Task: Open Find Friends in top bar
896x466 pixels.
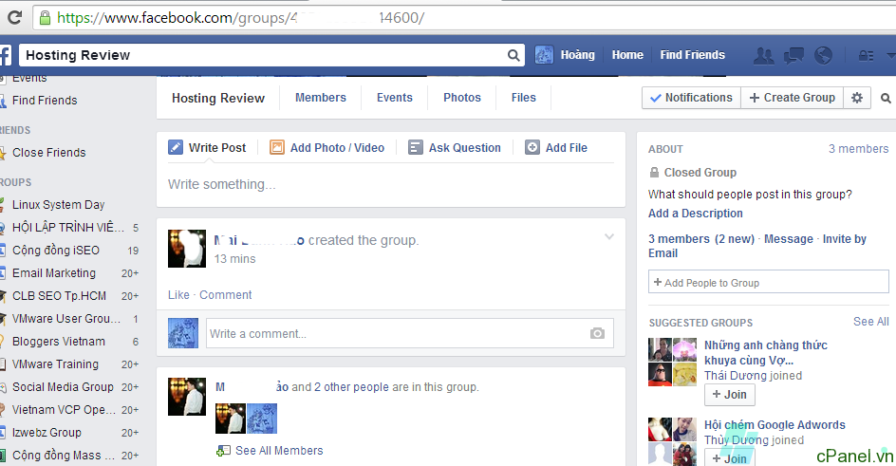Action: tap(693, 55)
